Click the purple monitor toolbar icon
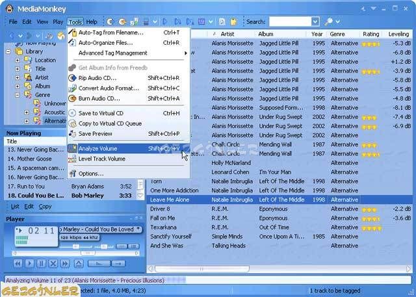The width and height of the screenshot is (416, 297). (x=201, y=21)
